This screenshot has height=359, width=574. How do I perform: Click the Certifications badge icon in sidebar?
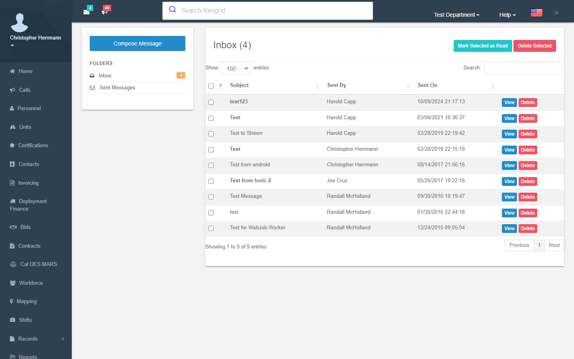tap(12, 145)
